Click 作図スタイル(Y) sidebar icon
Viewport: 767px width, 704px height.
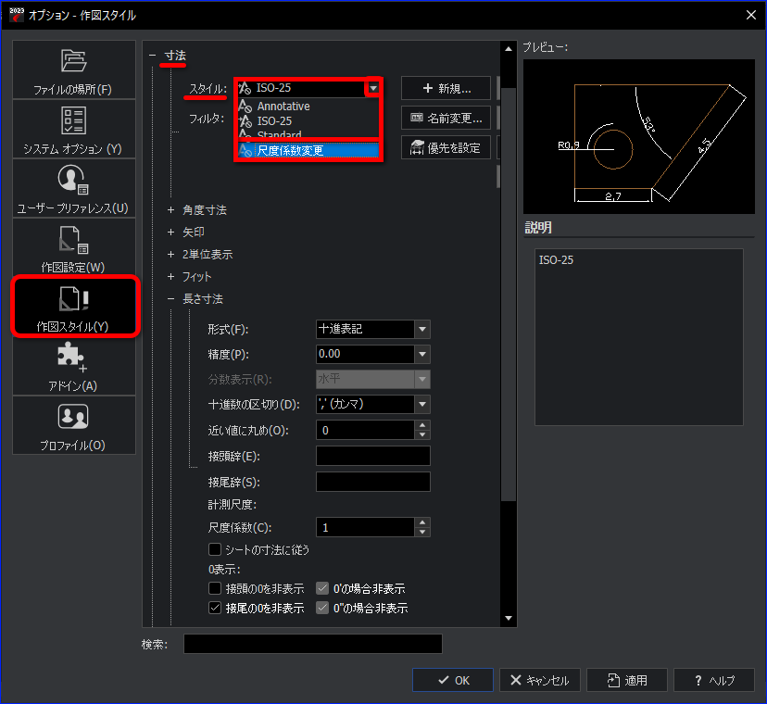[74, 299]
